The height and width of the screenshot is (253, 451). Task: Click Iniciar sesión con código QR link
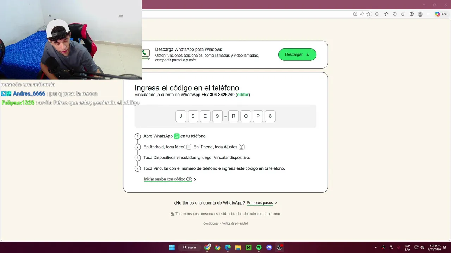168,179
